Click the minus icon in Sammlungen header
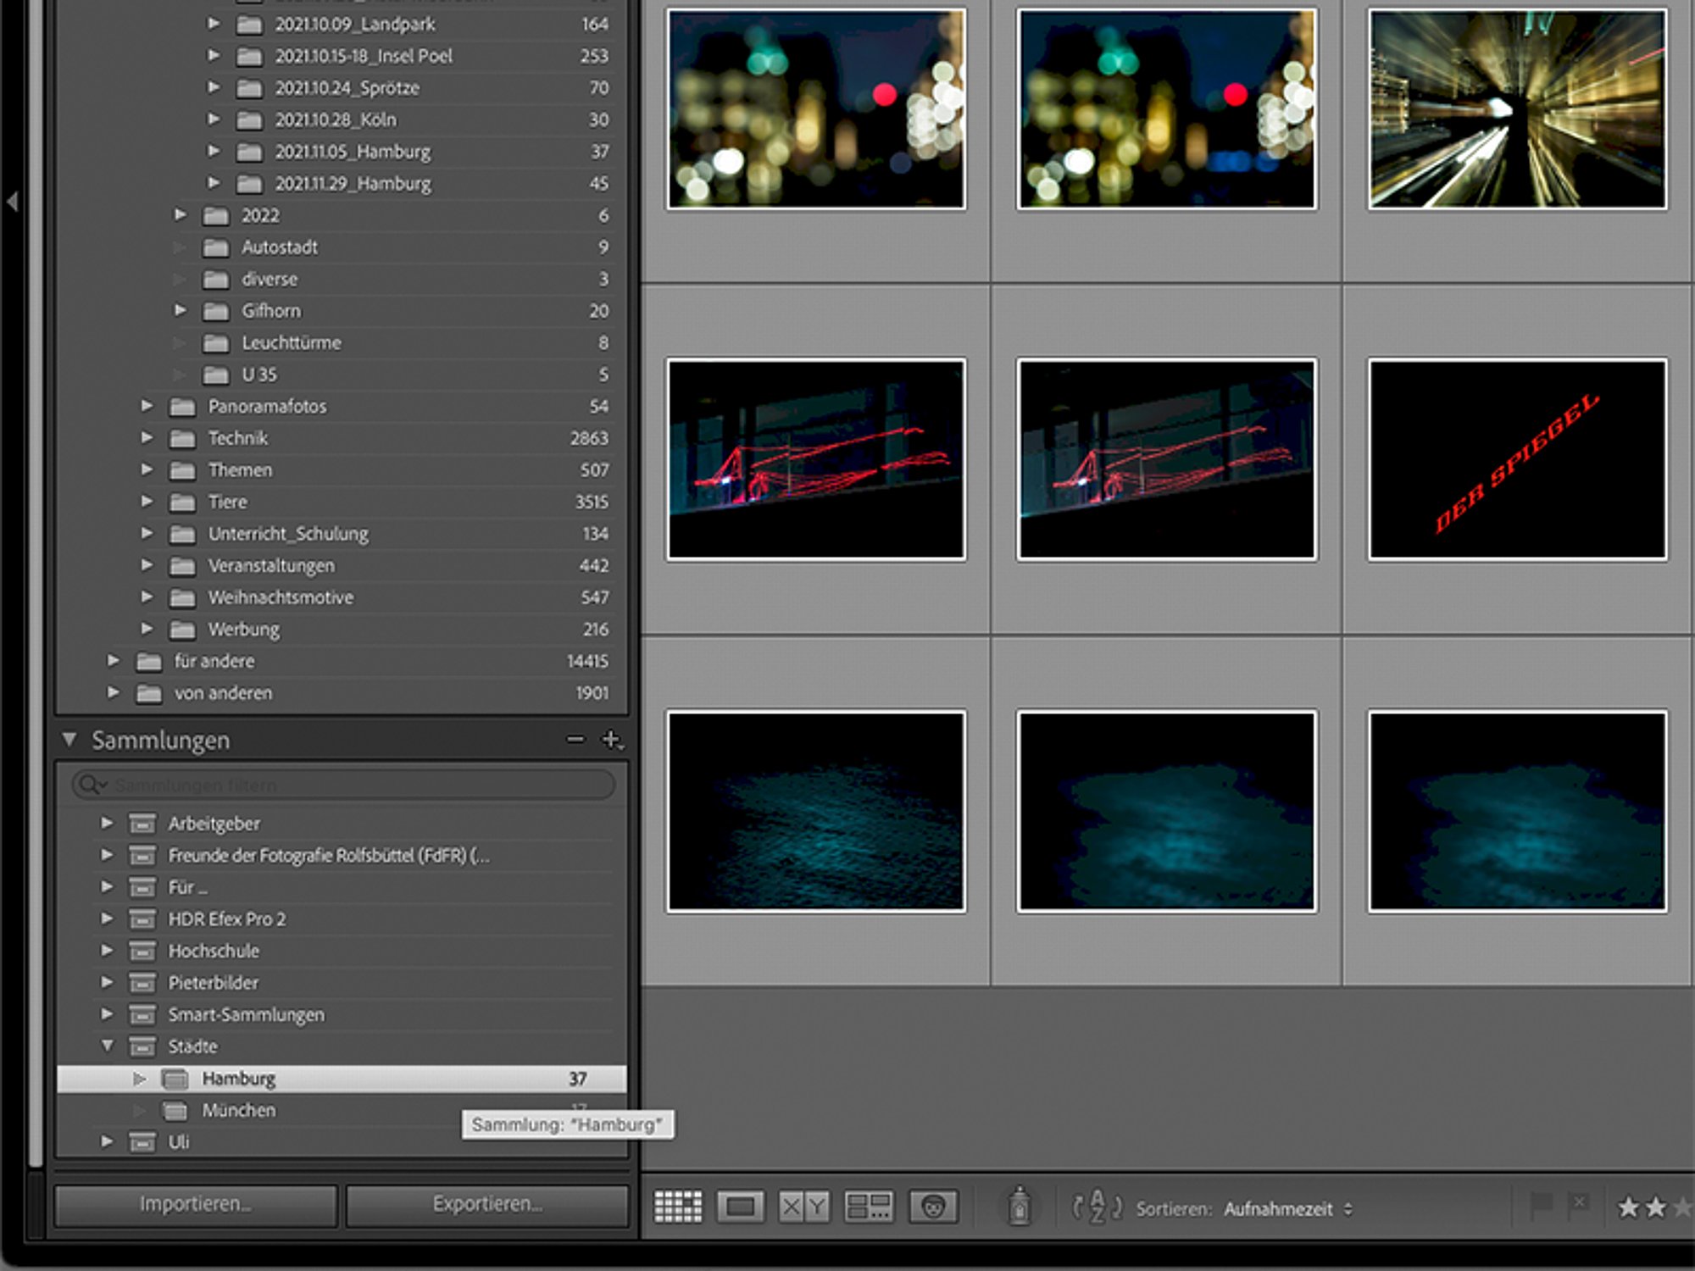Screen dimensions: 1695x1271 (575, 740)
